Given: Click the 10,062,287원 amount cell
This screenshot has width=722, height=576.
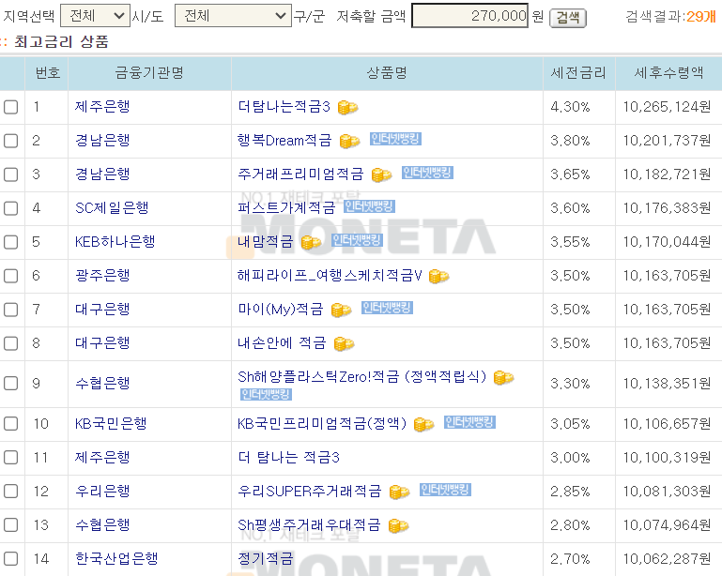Looking at the screenshot, I should point(667,559).
